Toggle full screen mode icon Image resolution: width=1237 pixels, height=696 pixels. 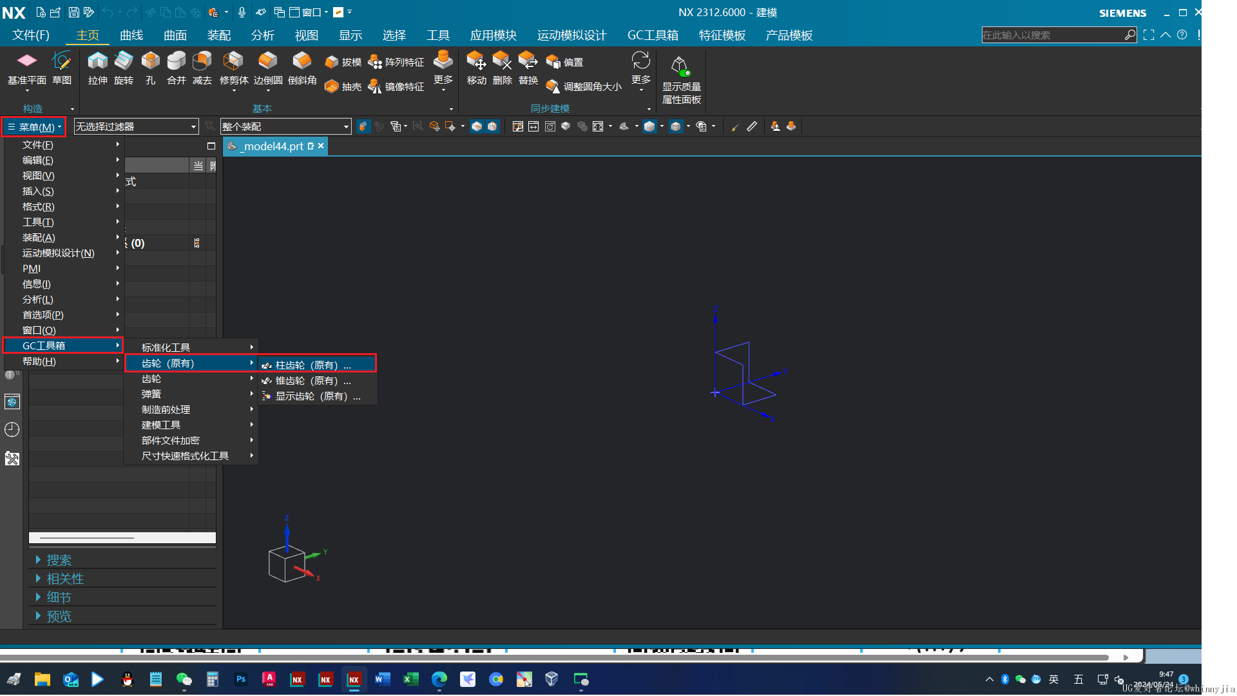[x=1149, y=35]
